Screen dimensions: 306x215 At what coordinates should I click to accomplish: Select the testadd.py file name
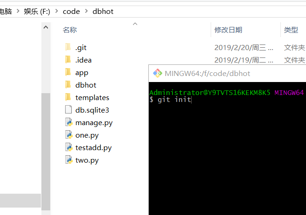click(93, 148)
